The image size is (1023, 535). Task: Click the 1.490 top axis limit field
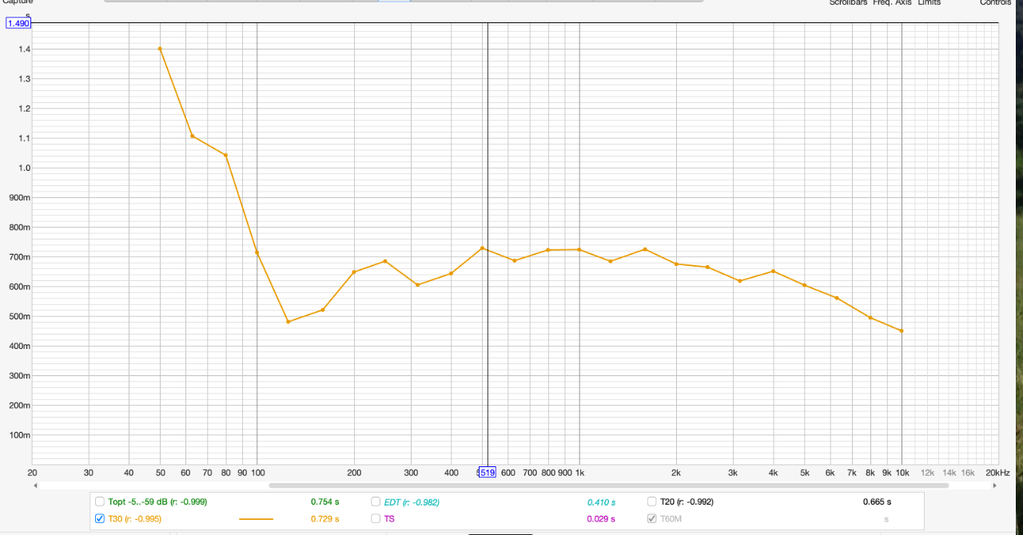(18, 24)
